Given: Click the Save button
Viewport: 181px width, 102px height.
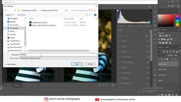Looking at the screenshot, I should click(77, 64).
